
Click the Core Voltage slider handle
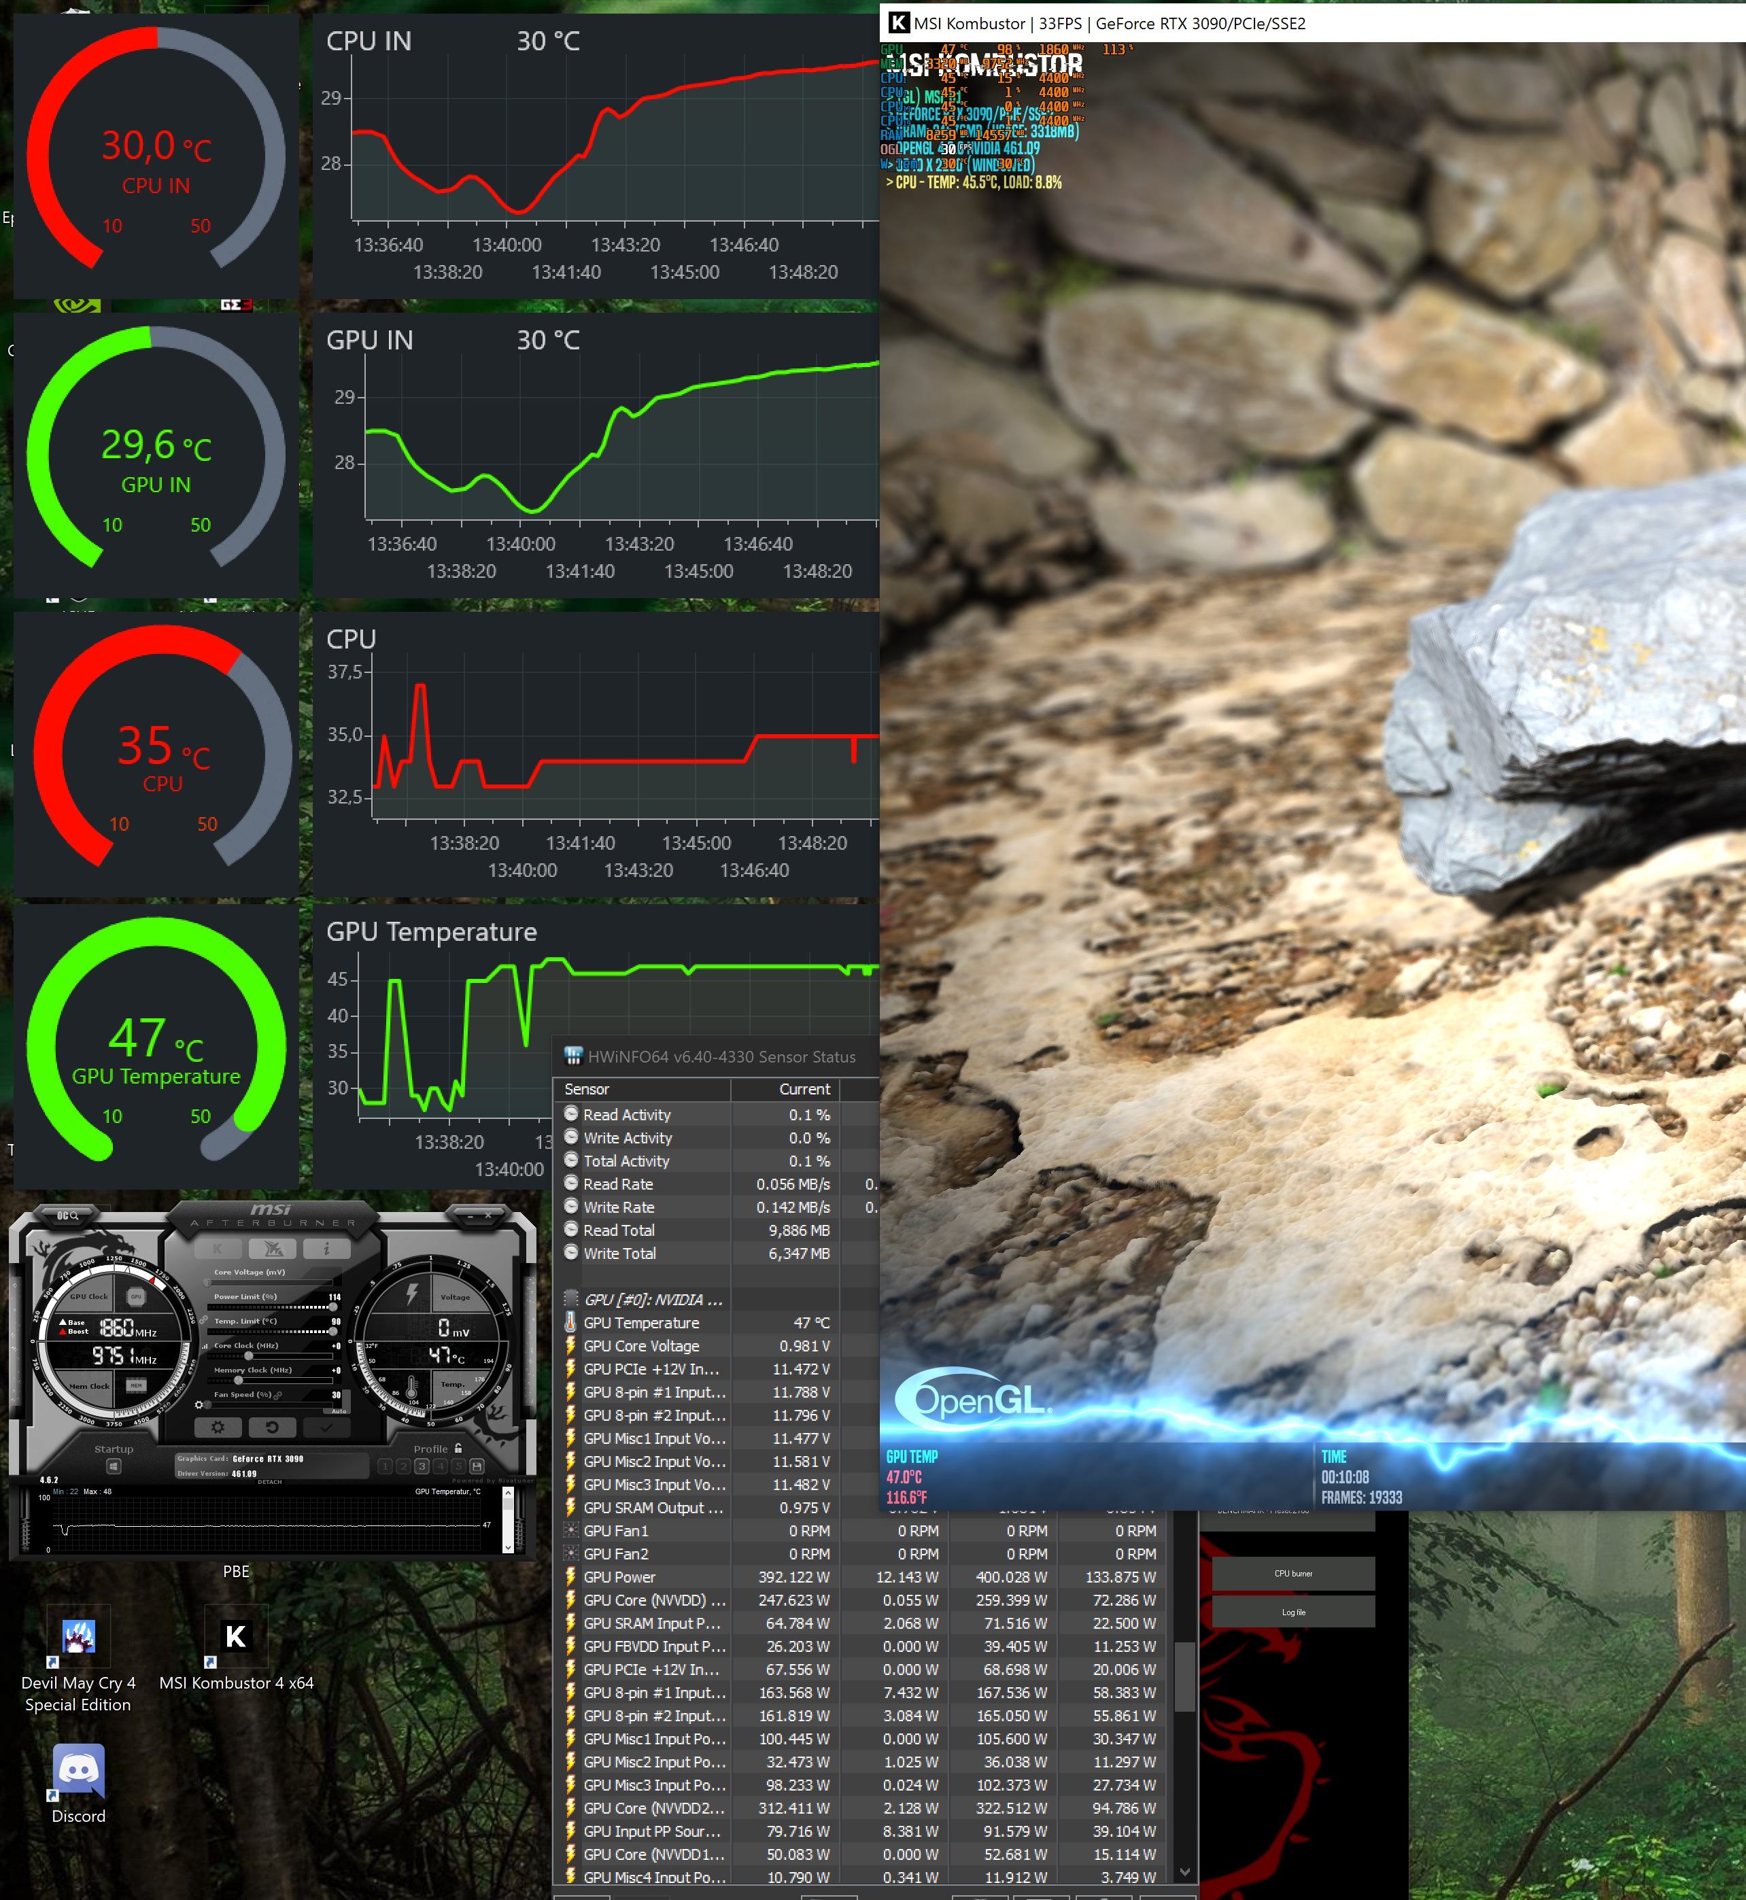207,1283
